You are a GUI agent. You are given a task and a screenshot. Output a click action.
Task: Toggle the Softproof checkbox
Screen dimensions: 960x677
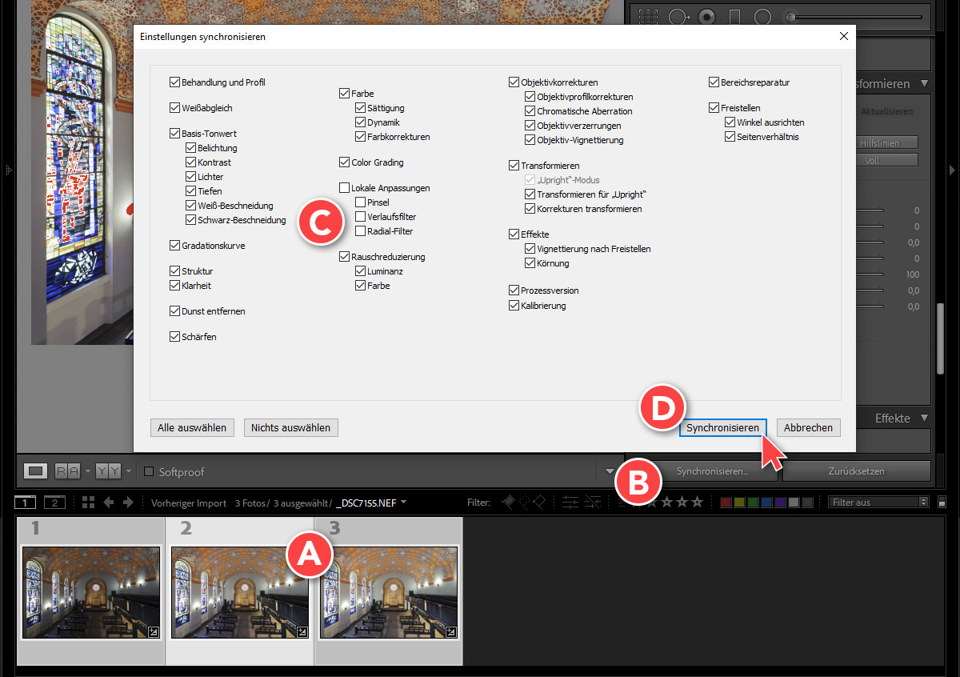click(149, 472)
